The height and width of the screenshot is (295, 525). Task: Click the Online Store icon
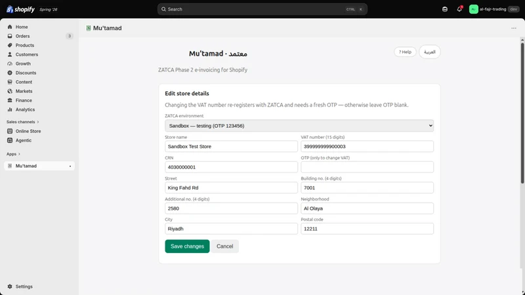[10, 131]
